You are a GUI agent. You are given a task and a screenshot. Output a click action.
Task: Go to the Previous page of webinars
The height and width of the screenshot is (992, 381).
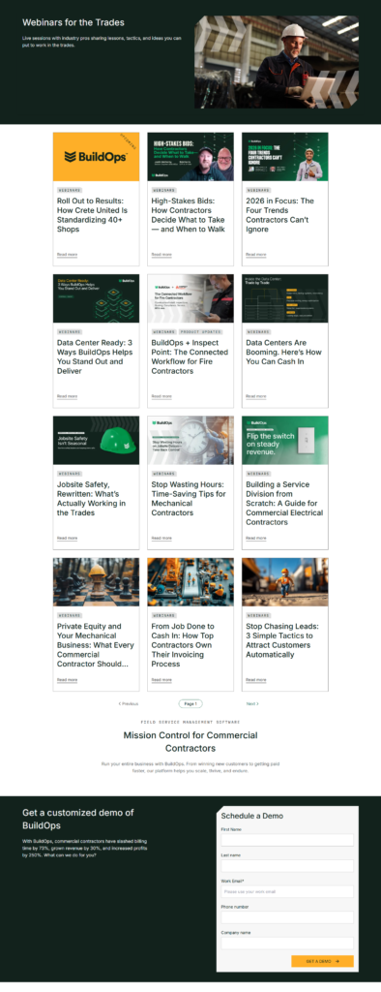(x=129, y=703)
